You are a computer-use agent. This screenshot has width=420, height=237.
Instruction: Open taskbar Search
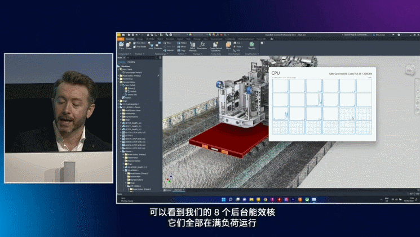pyautogui.click(x=231, y=199)
